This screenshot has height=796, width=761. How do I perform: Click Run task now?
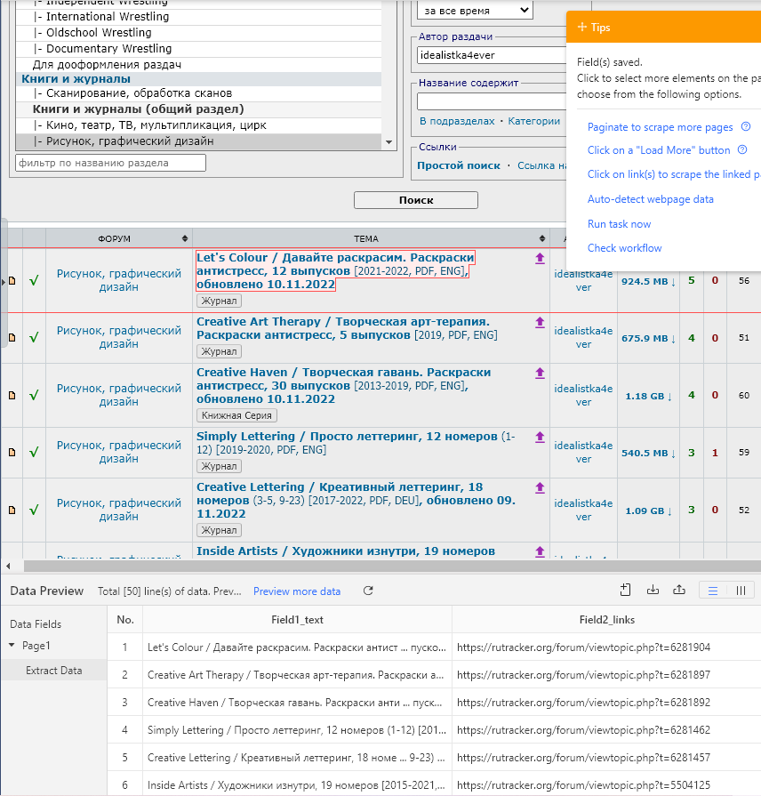619,224
